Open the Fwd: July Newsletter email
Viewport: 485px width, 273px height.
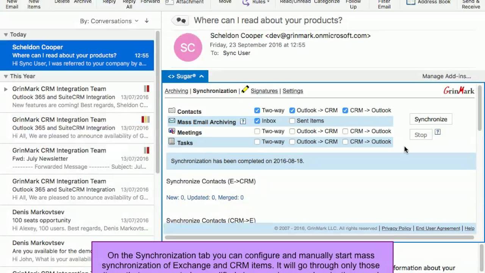(x=77, y=159)
